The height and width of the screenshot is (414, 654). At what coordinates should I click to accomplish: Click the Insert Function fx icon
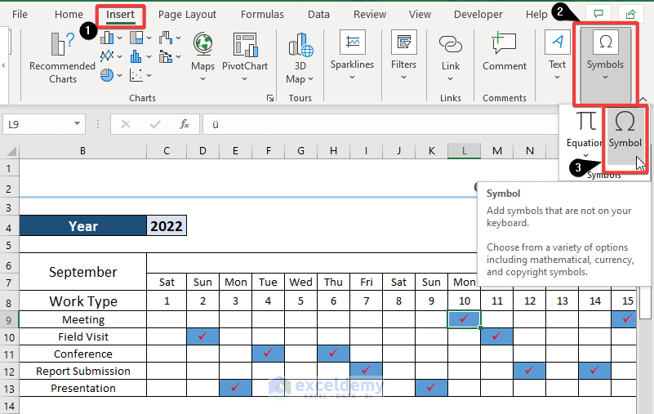point(184,124)
